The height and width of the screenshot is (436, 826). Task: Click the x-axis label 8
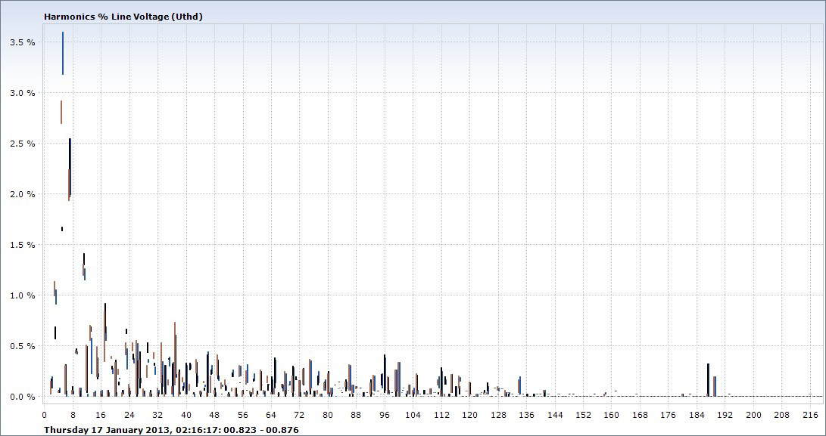click(73, 415)
